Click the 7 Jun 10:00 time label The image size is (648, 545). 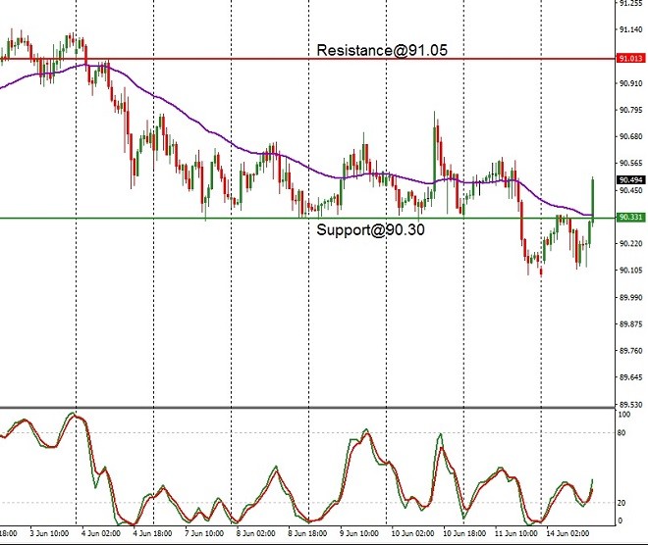pyautogui.click(x=204, y=533)
